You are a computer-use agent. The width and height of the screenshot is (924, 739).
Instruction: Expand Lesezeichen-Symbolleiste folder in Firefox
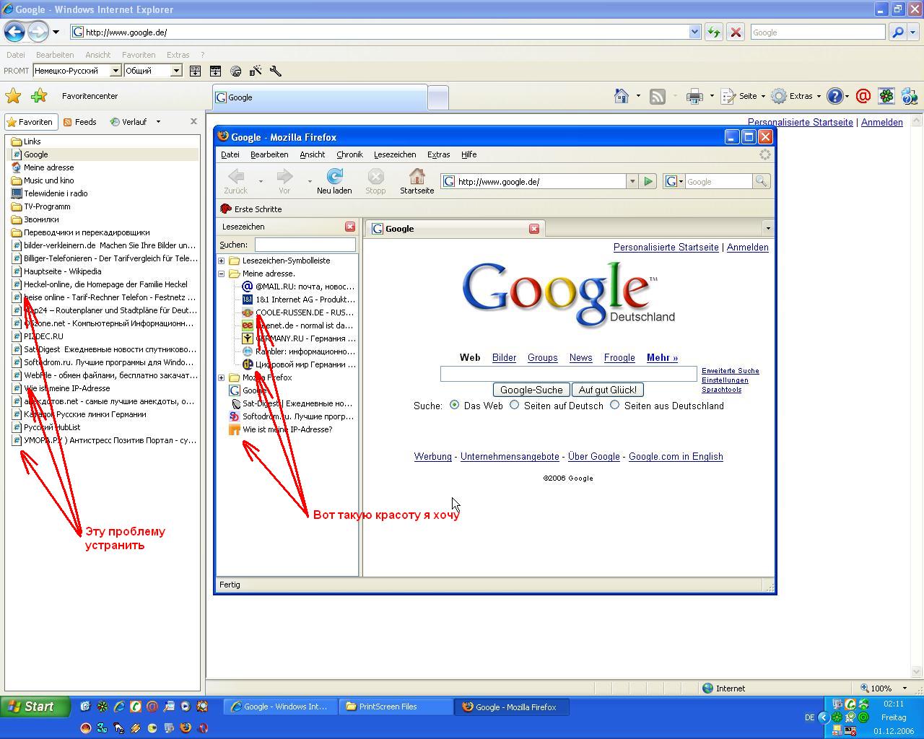[x=222, y=261]
